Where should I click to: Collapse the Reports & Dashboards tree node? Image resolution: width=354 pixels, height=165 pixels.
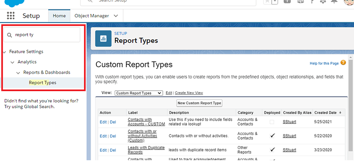click(18, 73)
